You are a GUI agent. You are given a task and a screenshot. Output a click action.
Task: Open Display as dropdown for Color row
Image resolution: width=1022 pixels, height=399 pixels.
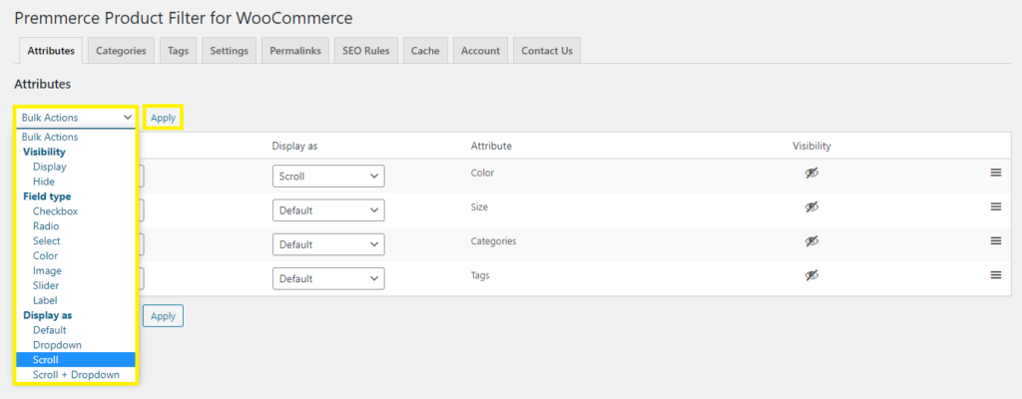pyautogui.click(x=328, y=177)
